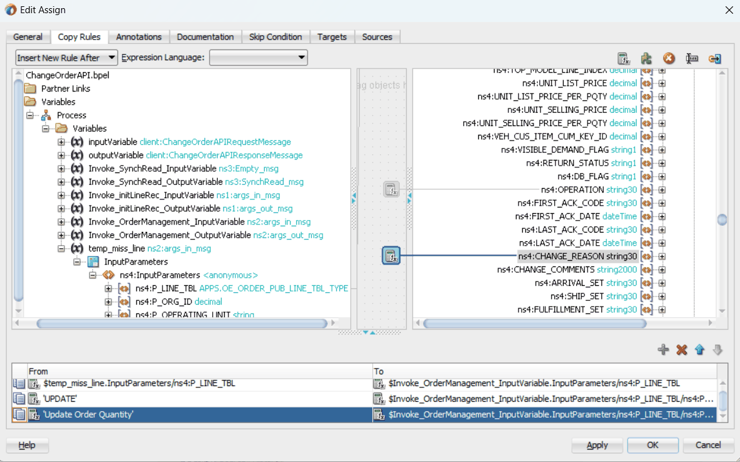Click element icon beside ns4:UNIT_LIST_PRICE

(x=646, y=83)
